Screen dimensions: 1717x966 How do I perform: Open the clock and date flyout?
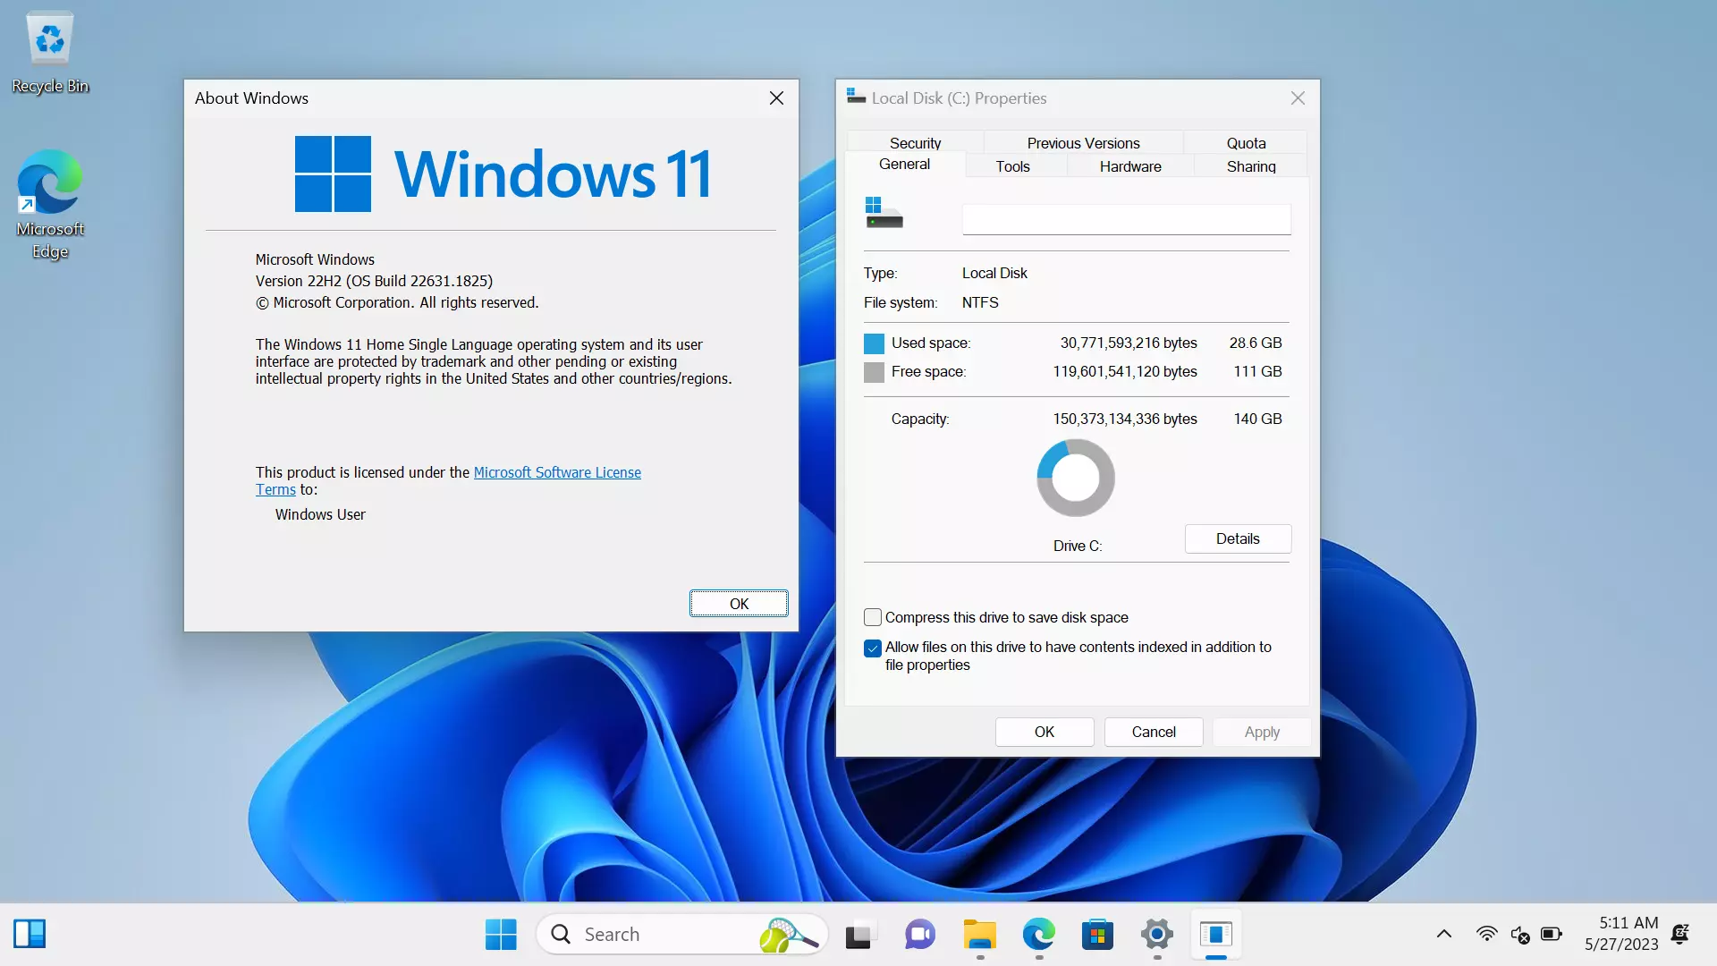1621,933
